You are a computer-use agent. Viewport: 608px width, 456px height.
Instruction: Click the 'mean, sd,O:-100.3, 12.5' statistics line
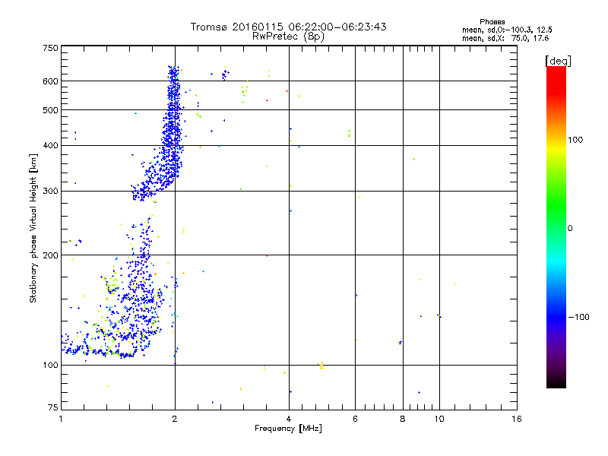(x=507, y=30)
